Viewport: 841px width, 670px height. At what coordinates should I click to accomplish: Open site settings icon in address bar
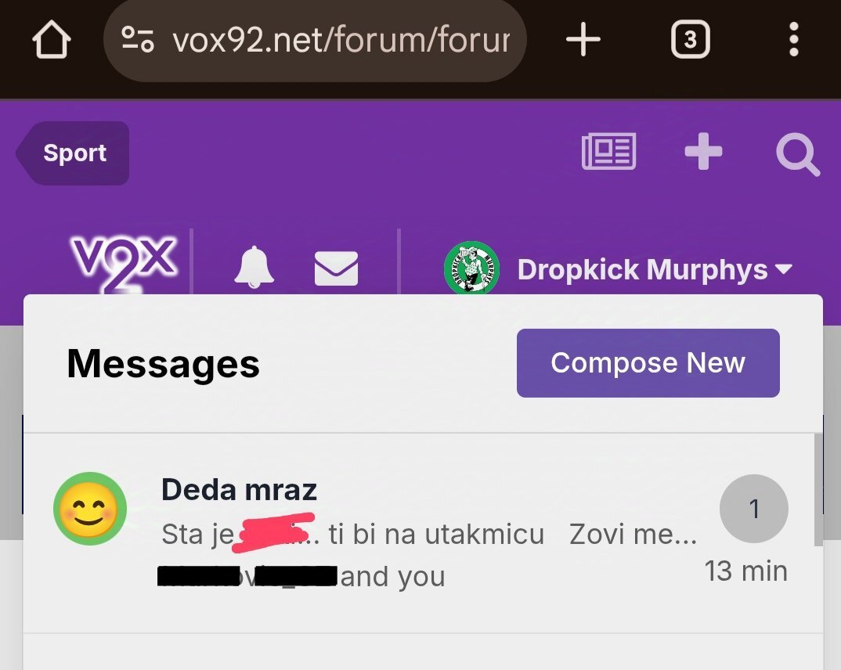pyautogui.click(x=138, y=39)
